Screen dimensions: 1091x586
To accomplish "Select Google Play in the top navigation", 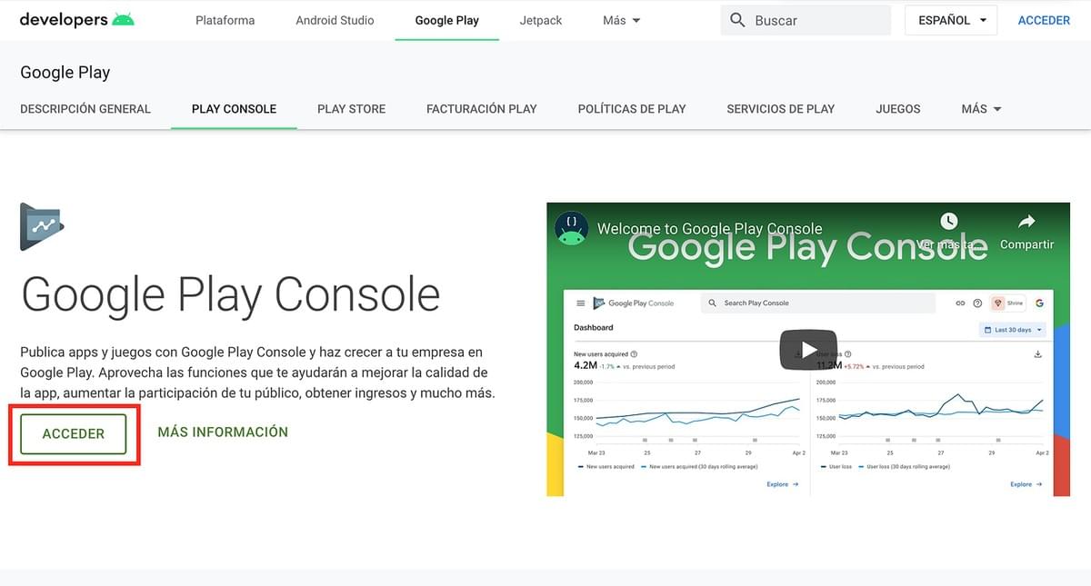I will click(446, 20).
